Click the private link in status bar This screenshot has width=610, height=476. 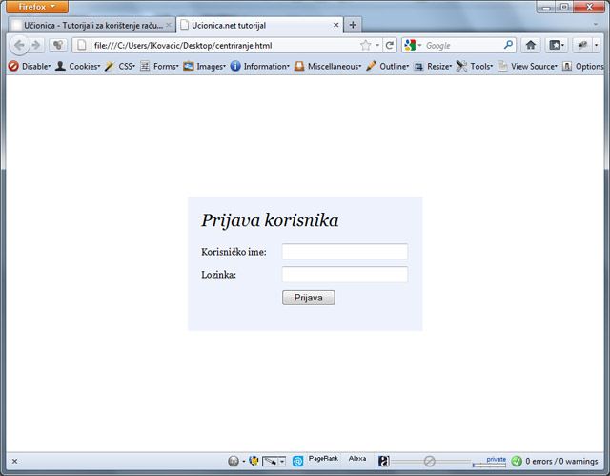tap(496, 459)
